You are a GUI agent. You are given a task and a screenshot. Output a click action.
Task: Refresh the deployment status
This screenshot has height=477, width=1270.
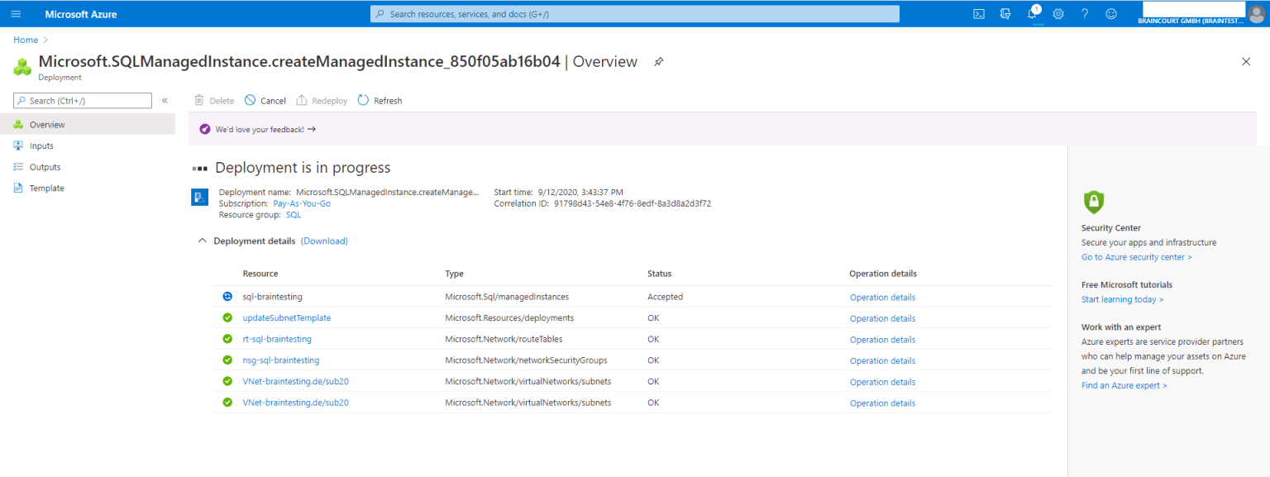point(380,101)
